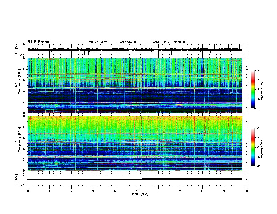Click the ch.2 spectrogram color scale bar
Image resolution: width=277 pixels, height=214 pixels.
click(x=253, y=147)
